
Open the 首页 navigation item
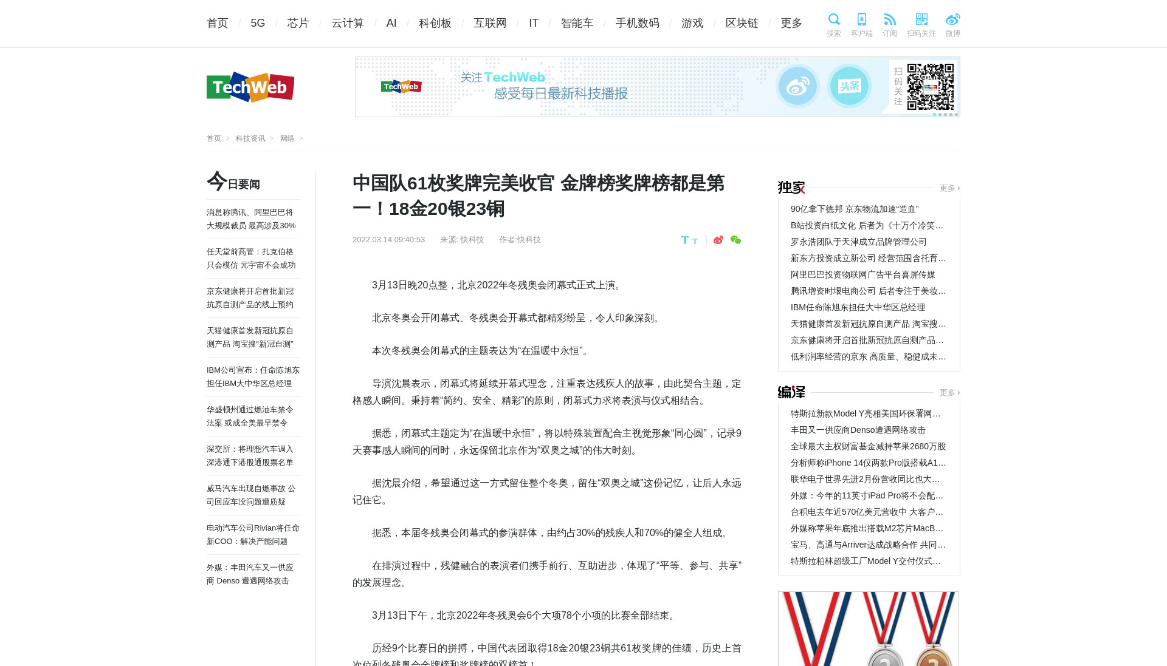[x=218, y=23]
